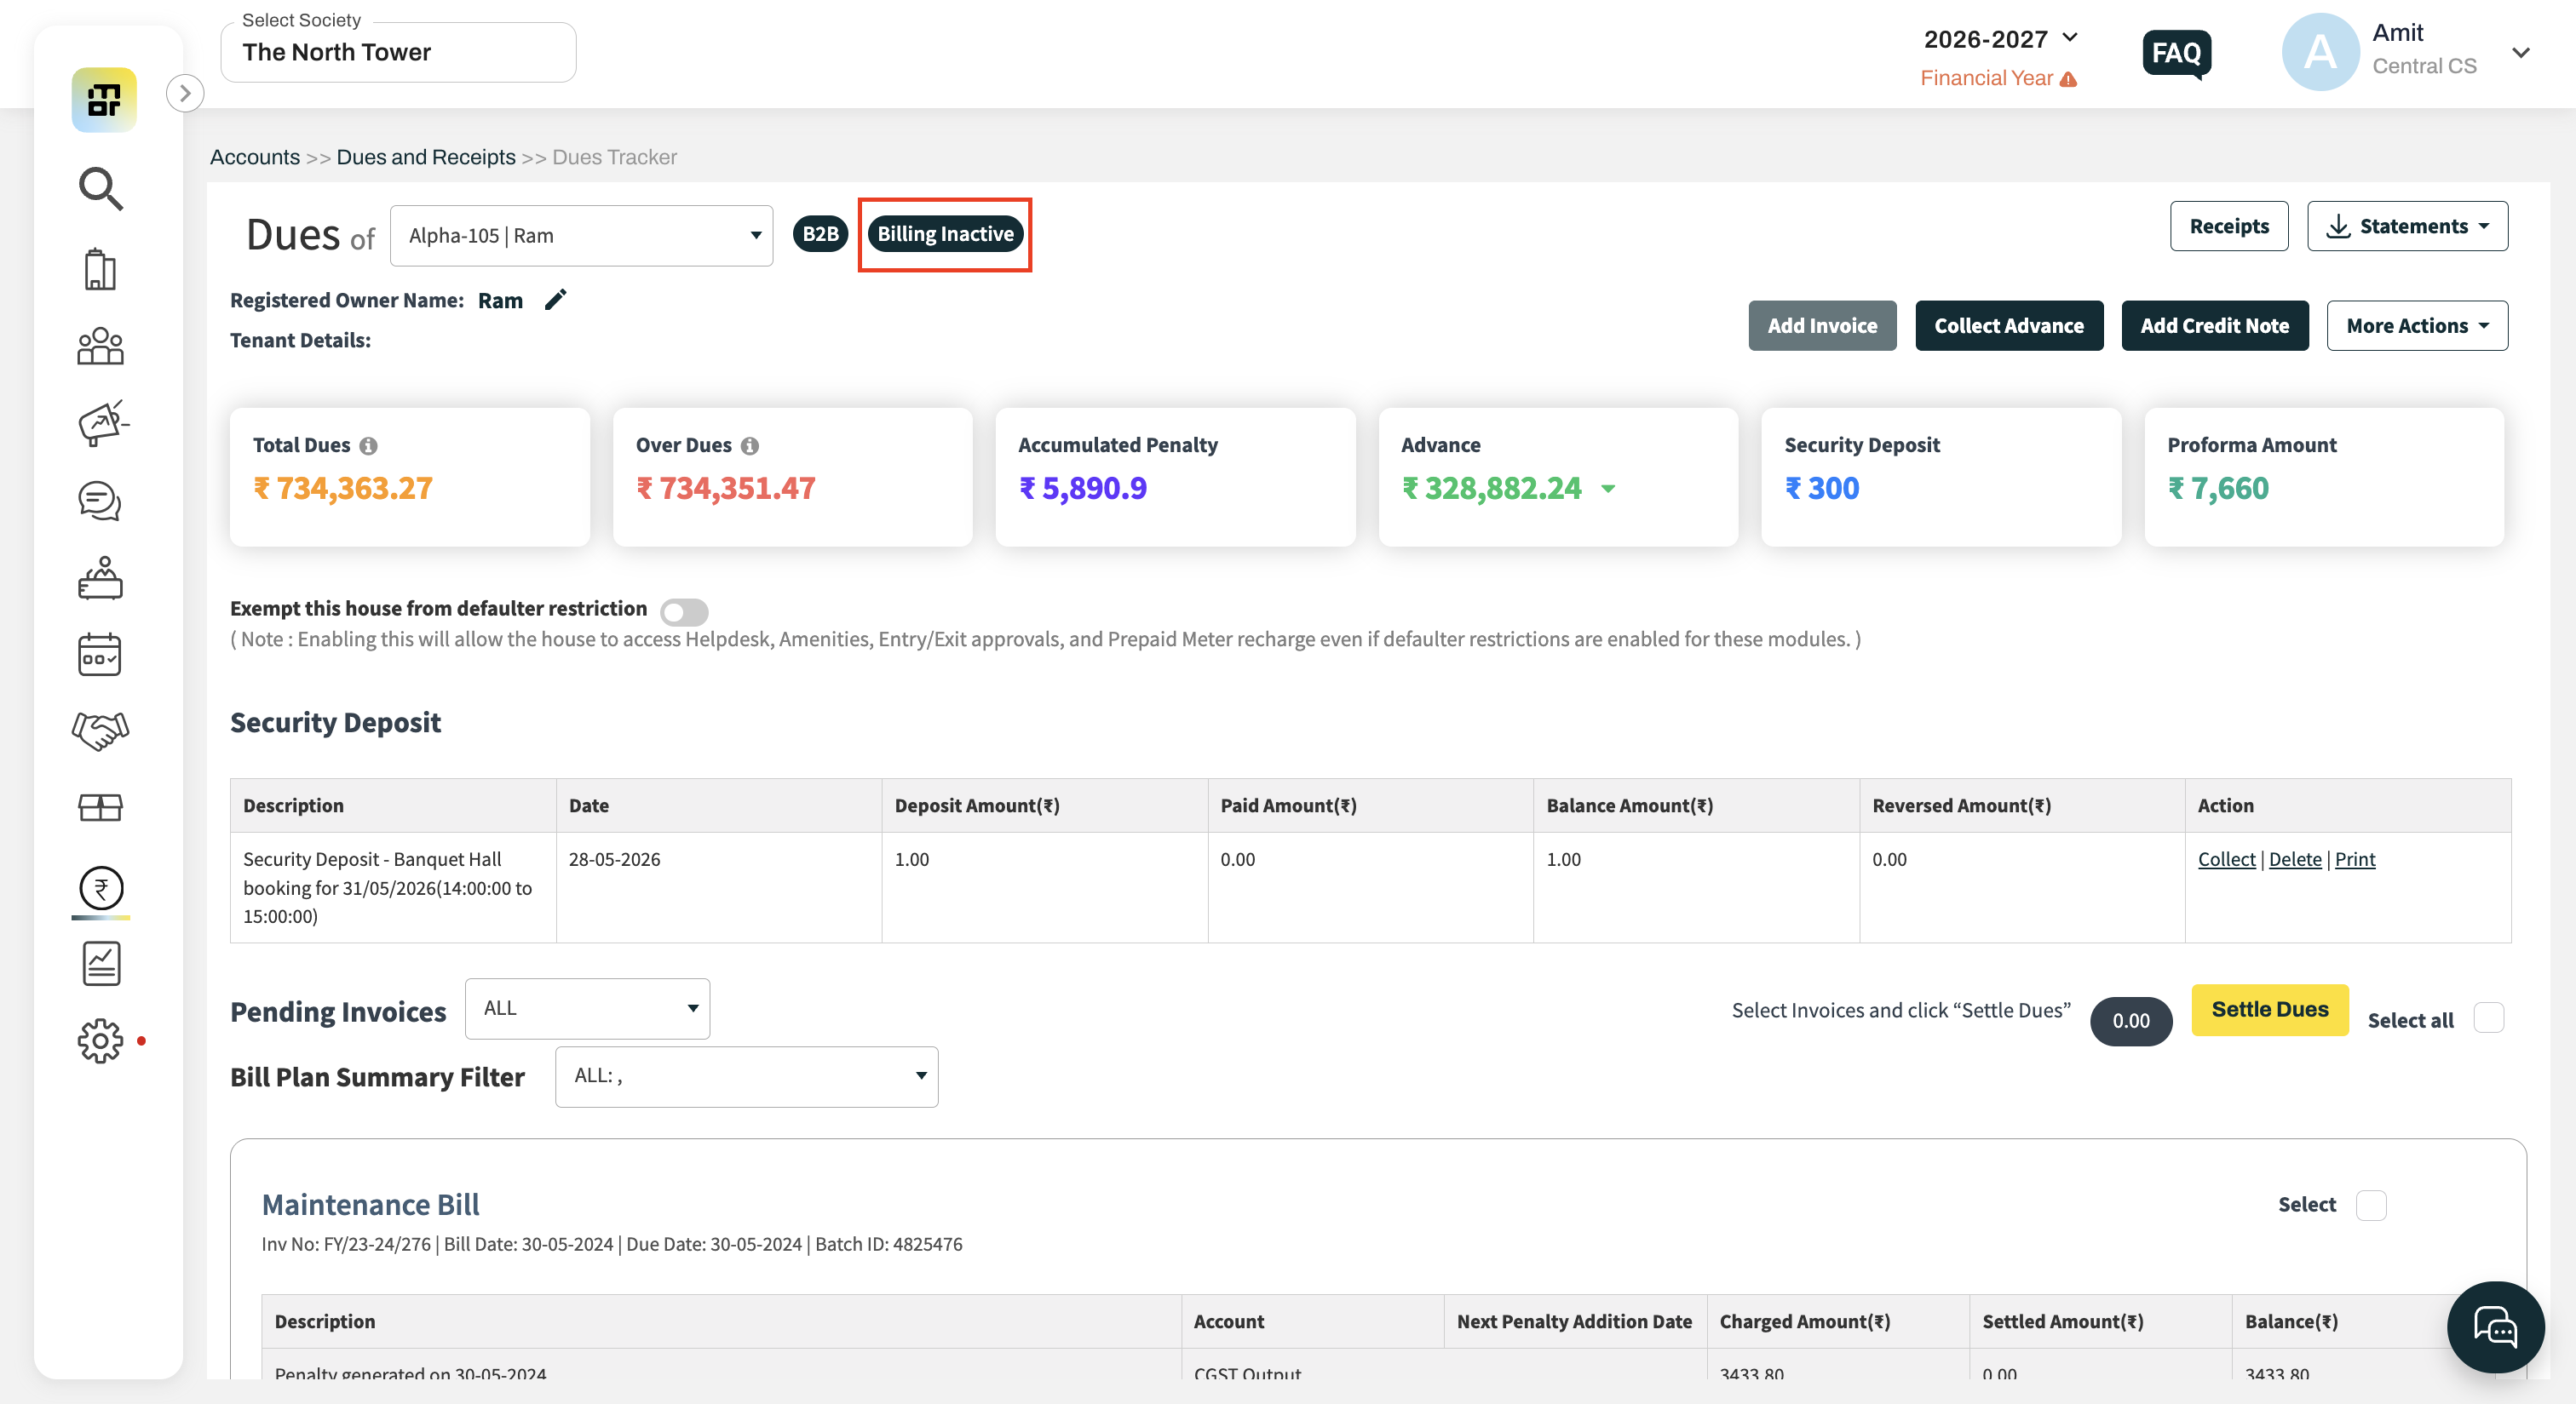Open the Select Society dropdown
2576x1404 pixels.
398,52
